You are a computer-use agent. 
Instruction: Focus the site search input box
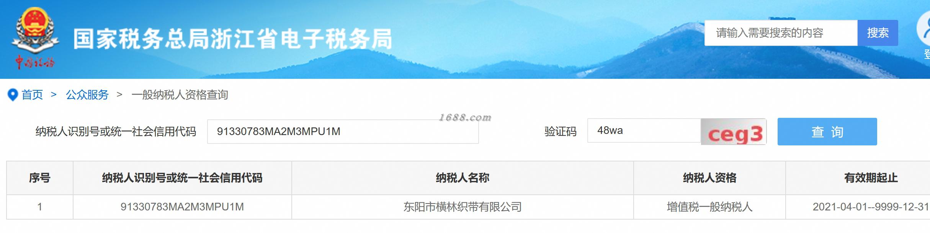tap(781, 33)
